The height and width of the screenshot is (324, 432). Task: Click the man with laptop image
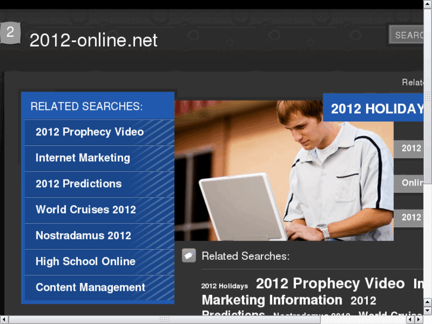(284, 171)
